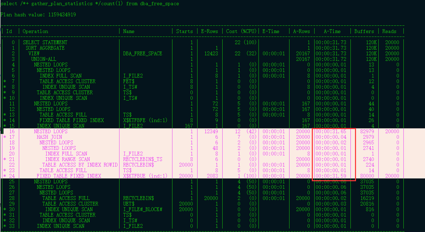Click the E-Rows value '2083'

pos(212,176)
